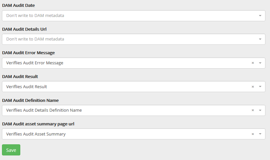Clear the Audit Details Definition Name selection

[x=253, y=110]
